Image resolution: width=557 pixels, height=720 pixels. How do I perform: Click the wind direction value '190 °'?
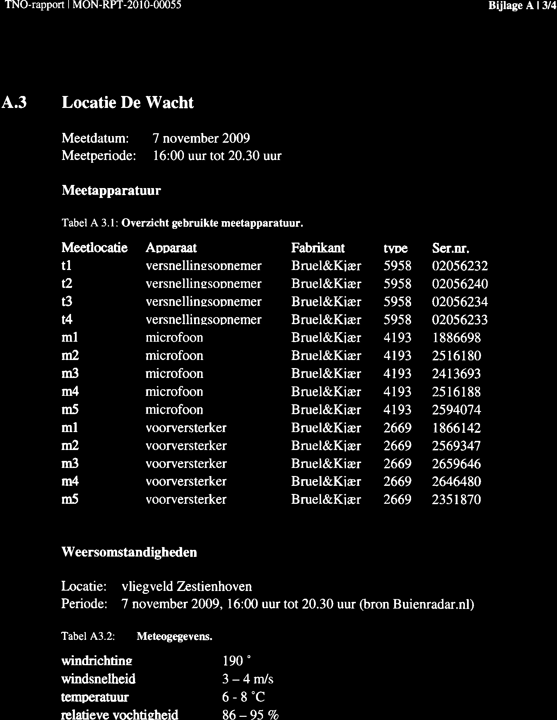237,662
